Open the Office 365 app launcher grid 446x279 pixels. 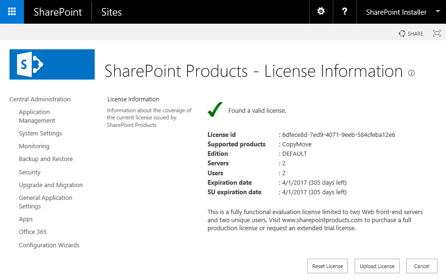tap(11, 11)
